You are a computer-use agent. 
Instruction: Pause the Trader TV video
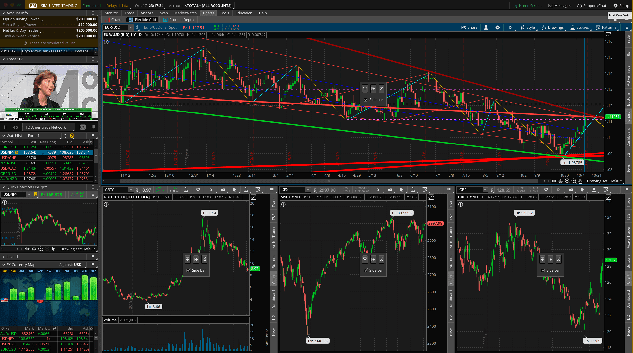pyautogui.click(x=5, y=127)
